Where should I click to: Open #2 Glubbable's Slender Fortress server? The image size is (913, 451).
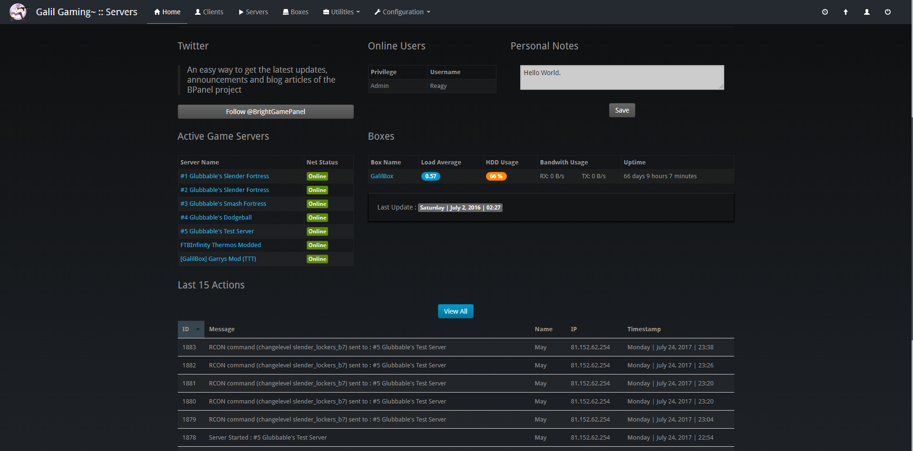pyautogui.click(x=224, y=190)
